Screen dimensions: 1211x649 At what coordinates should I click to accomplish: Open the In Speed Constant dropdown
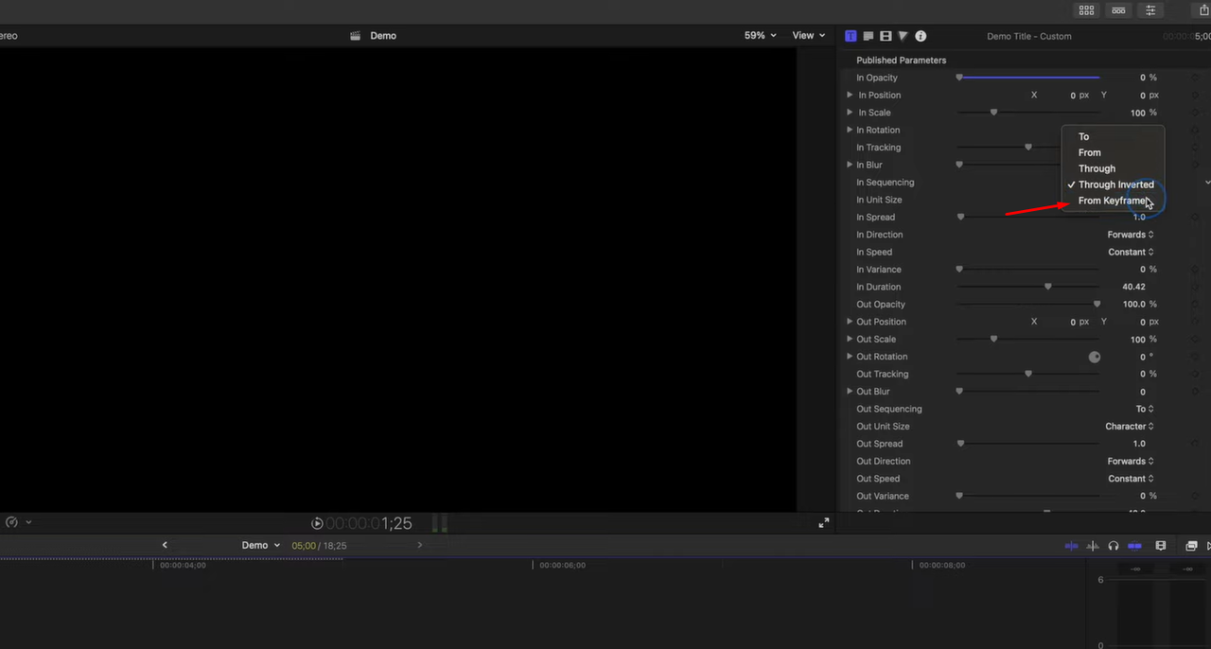tap(1131, 253)
